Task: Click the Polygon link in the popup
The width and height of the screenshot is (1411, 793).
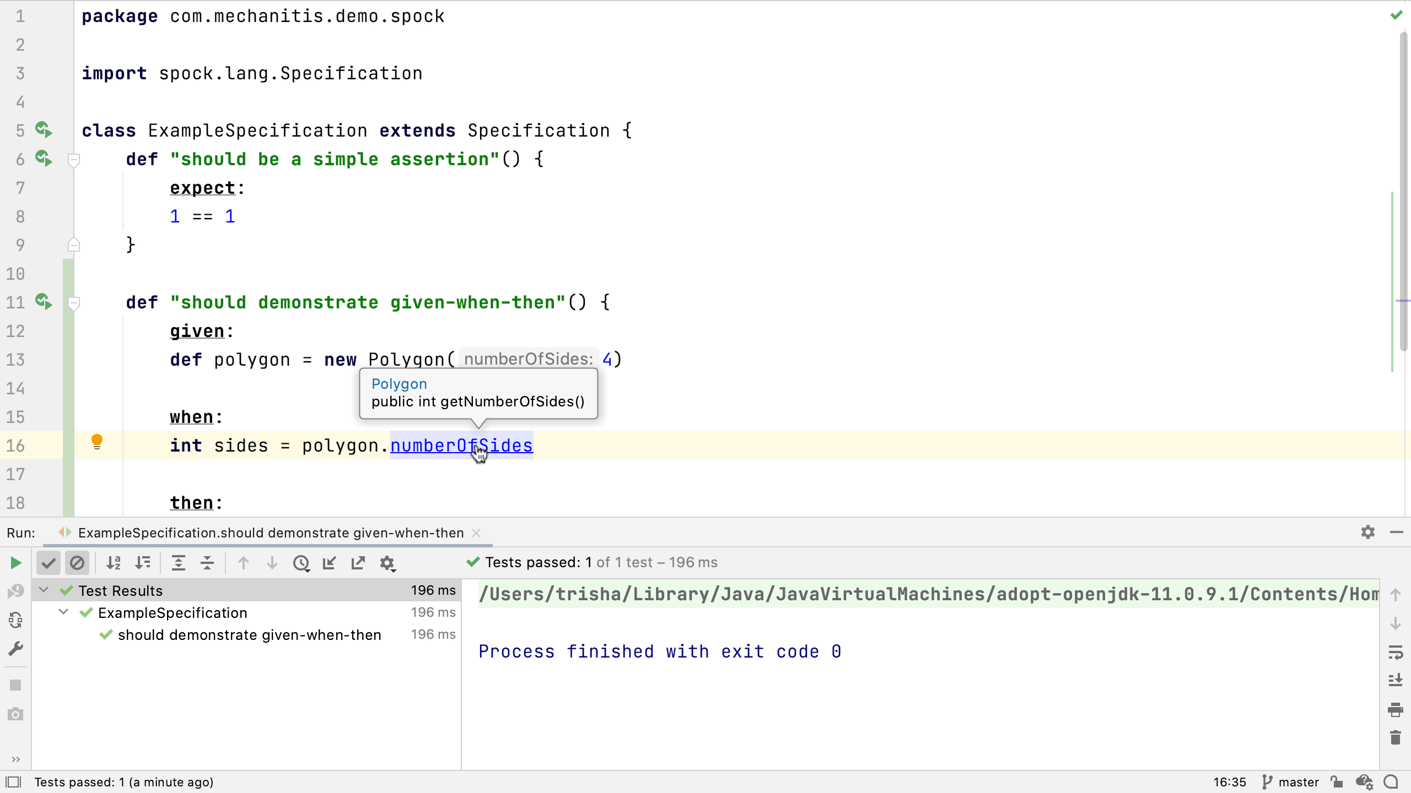Action: [398, 384]
